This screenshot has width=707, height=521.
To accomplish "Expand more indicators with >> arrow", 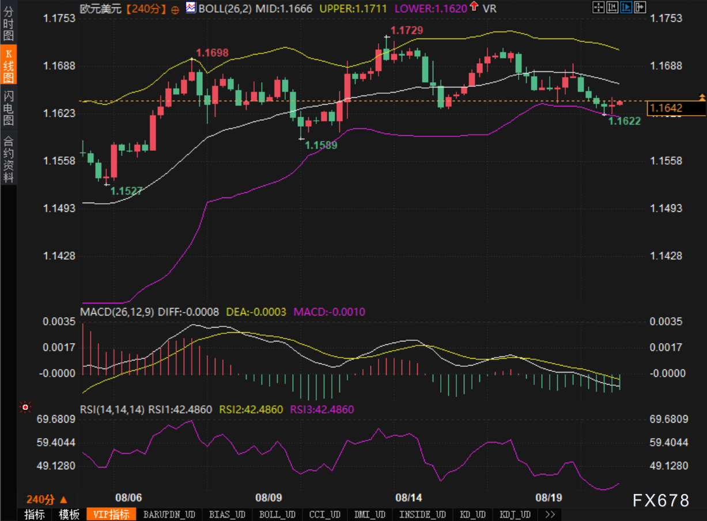I will 550,514.
